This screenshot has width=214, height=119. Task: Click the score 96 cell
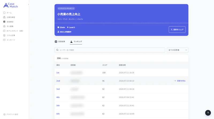pyautogui.click(x=103, y=81)
